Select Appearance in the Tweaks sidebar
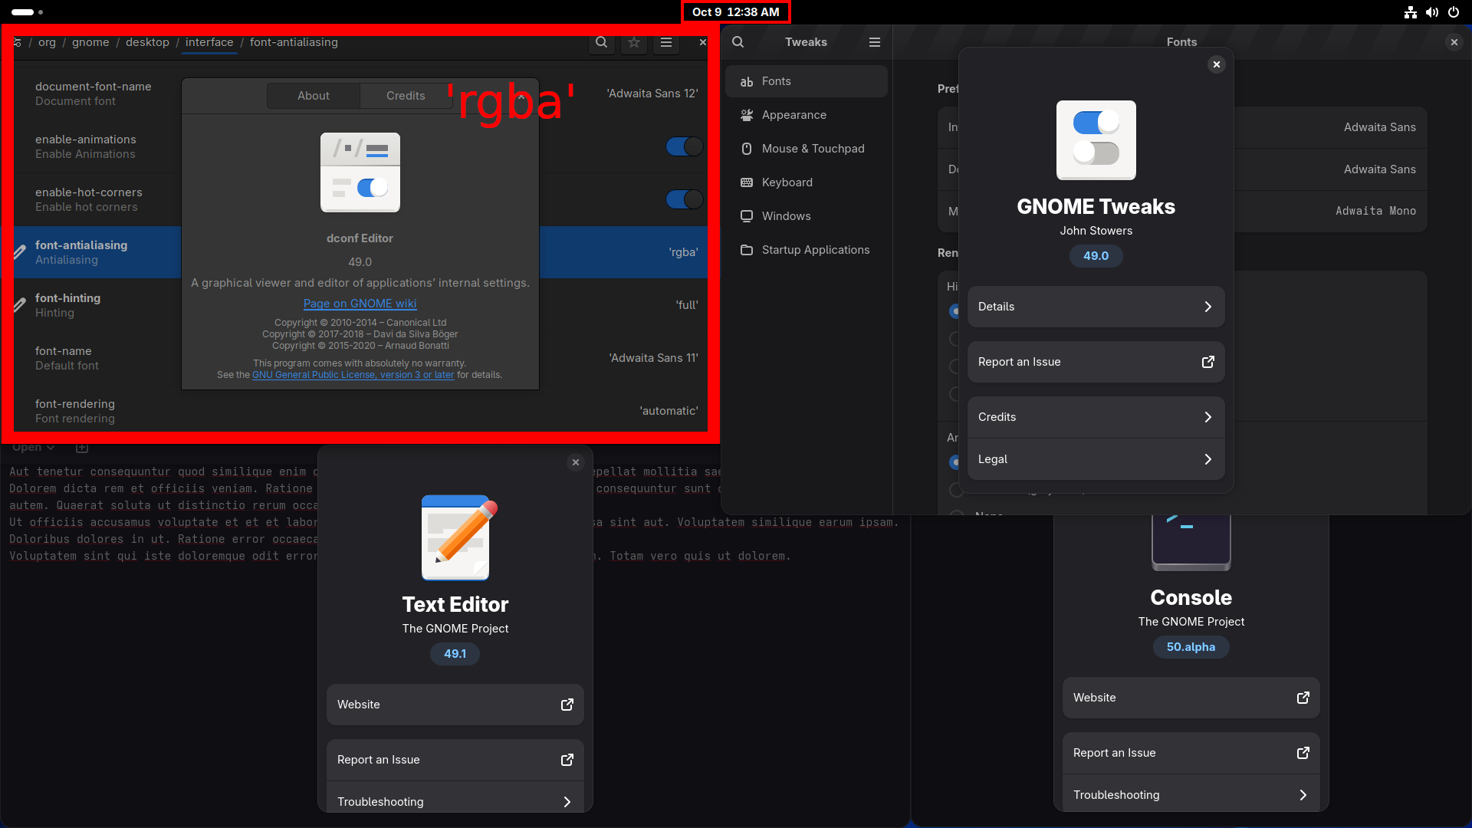The width and height of the screenshot is (1472, 828). click(x=793, y=115)
